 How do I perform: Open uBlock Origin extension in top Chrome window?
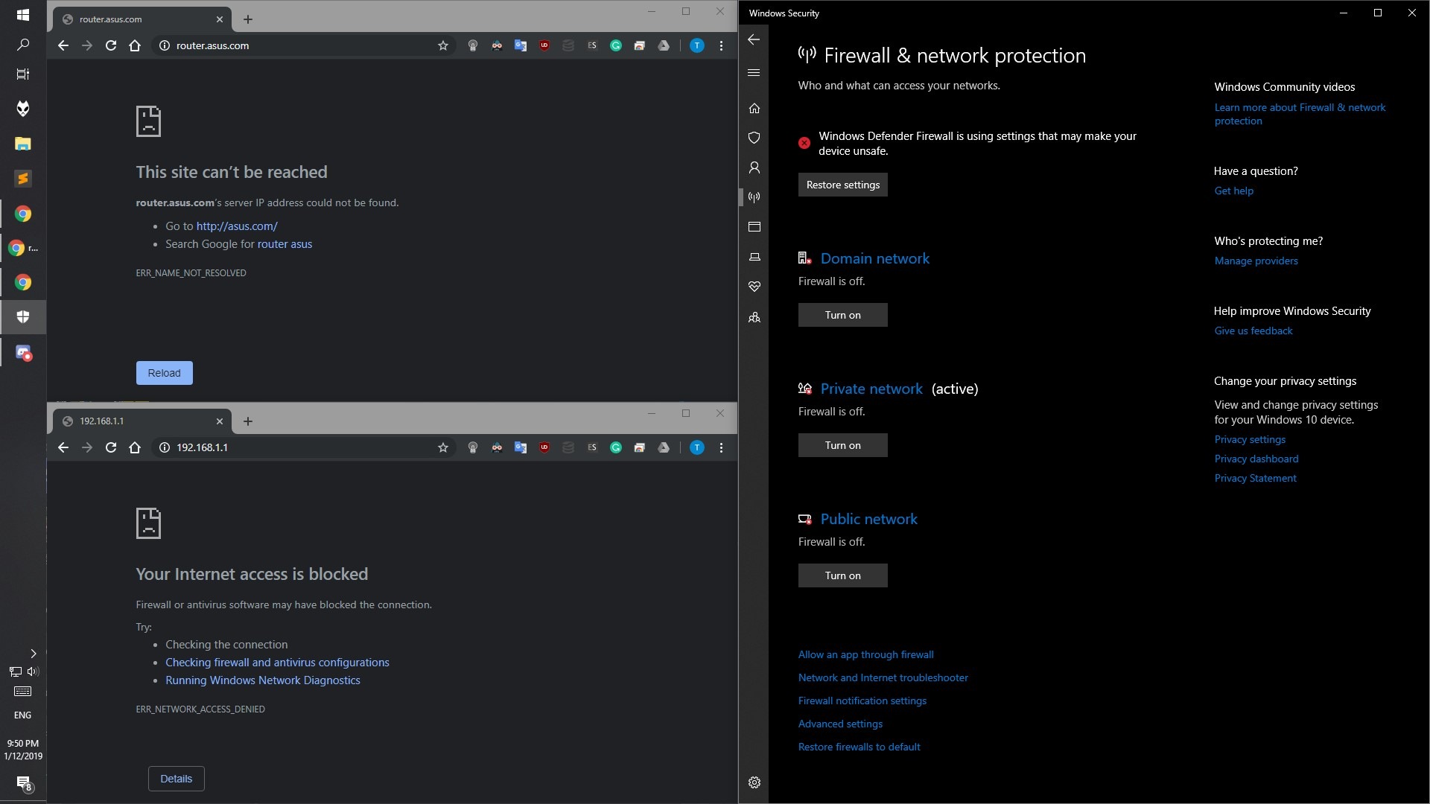(x=544, y=45)
